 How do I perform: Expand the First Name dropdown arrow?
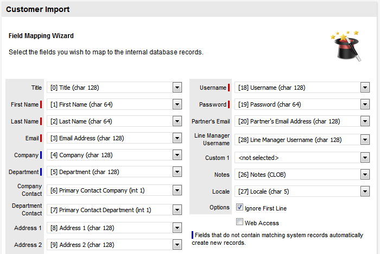pos(177,104)
